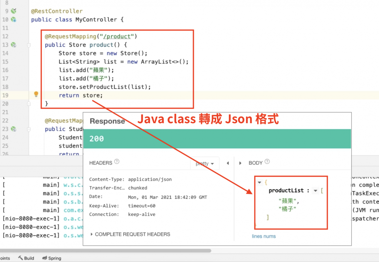Click the "/product" mapping URL in code
Image resolution: width=379 pixels, height=262 pixels.
coord(117,37)
